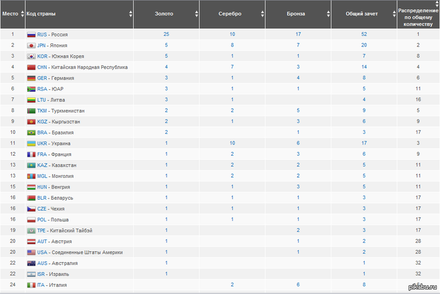Sort by Распределение по общему количеству header
440x294 pixels.
[417, 14]
